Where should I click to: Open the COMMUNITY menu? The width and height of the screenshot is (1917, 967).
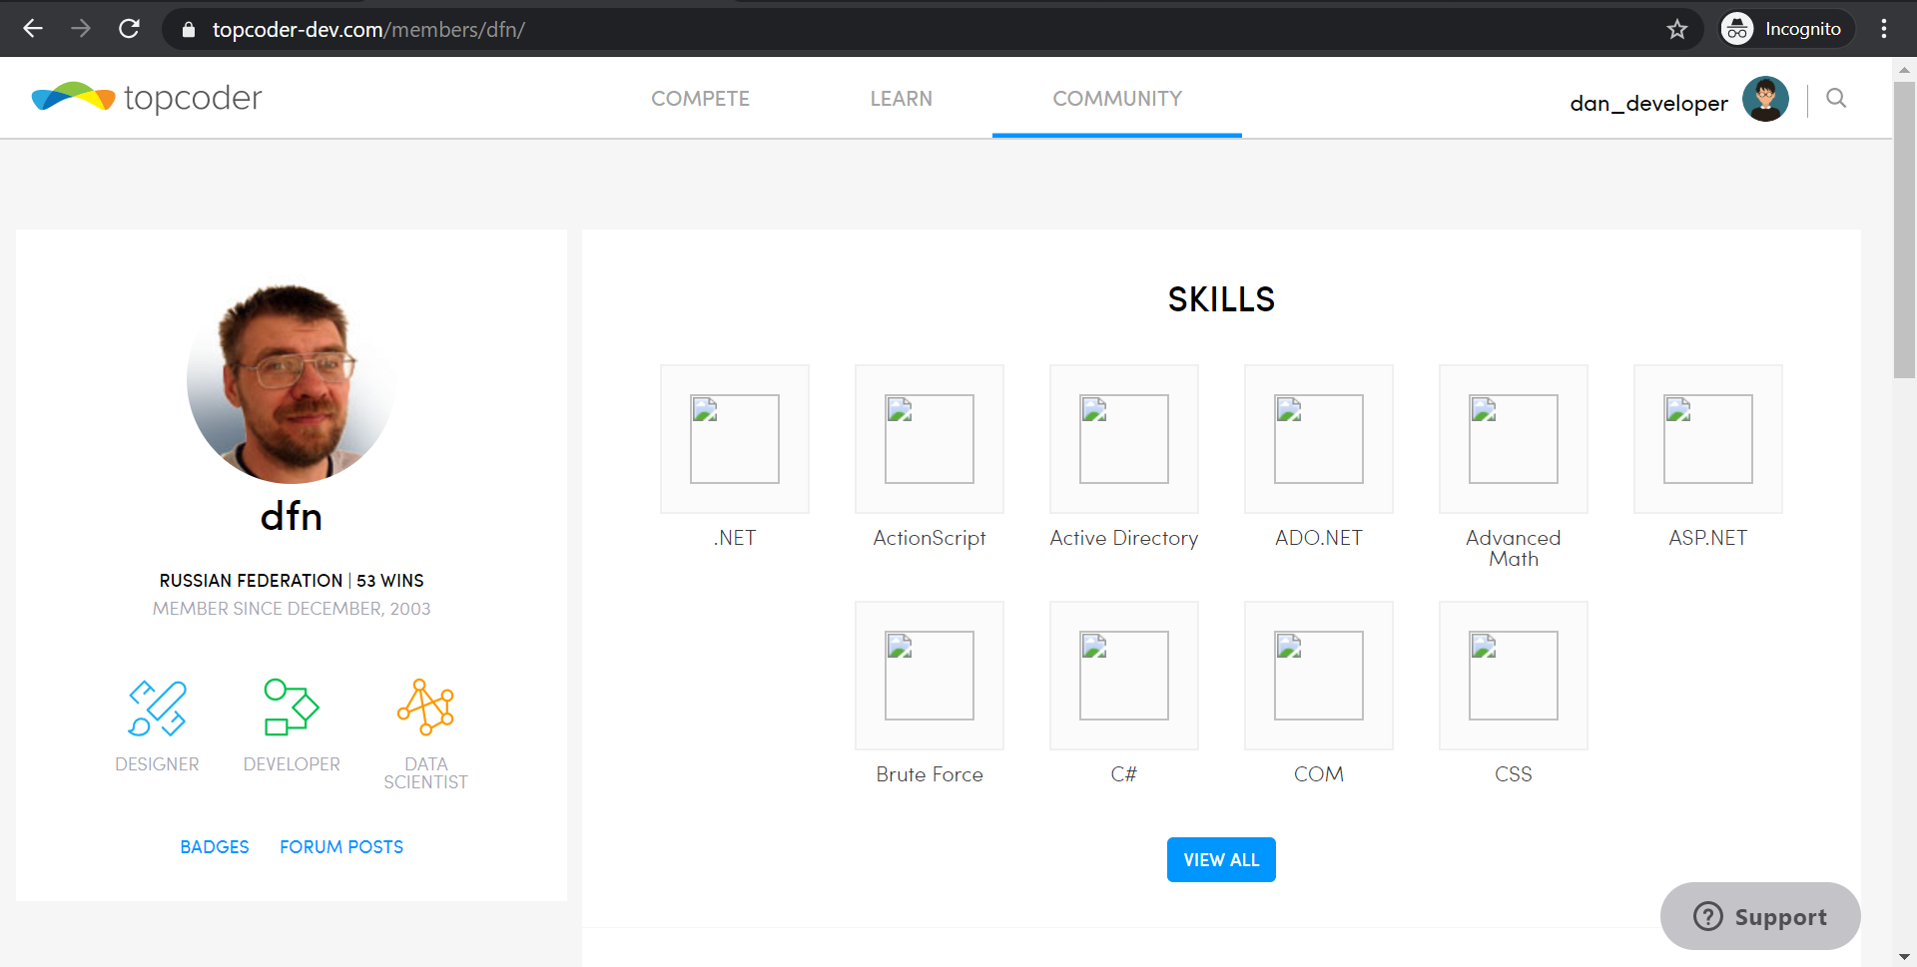1117,99
